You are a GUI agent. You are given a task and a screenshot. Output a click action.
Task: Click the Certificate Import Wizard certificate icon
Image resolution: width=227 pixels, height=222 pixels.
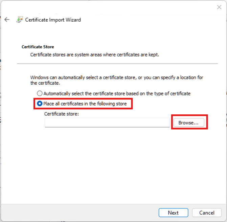pyautogui.click(x=19, y=20)
